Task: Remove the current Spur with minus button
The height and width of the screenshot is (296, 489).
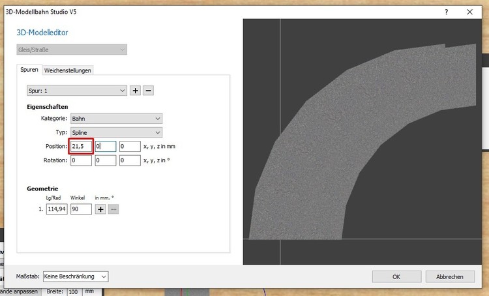Action: 149,91
